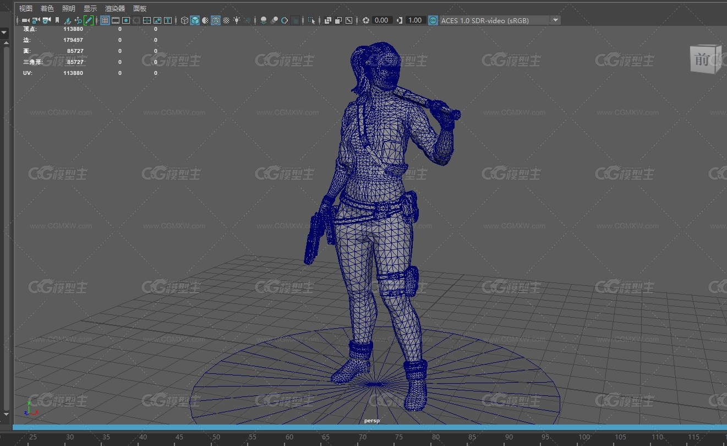Toggle the gate mask icon
The height and width of the screenshot is (446, 727).
click(x=136, y=20)
